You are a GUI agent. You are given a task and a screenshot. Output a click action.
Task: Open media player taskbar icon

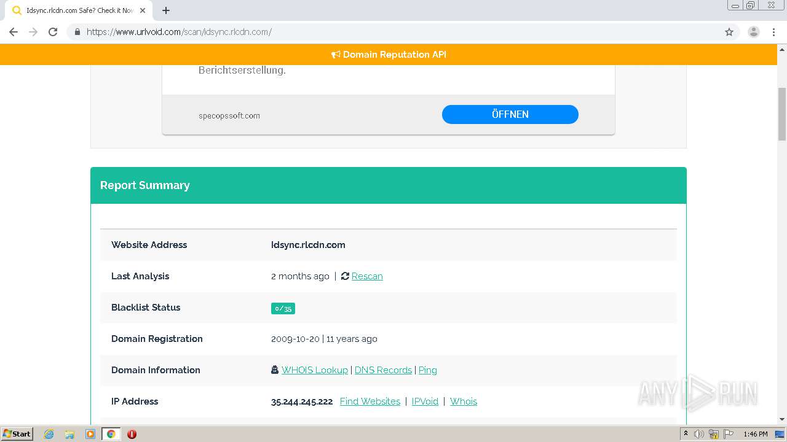pos(90,434)
